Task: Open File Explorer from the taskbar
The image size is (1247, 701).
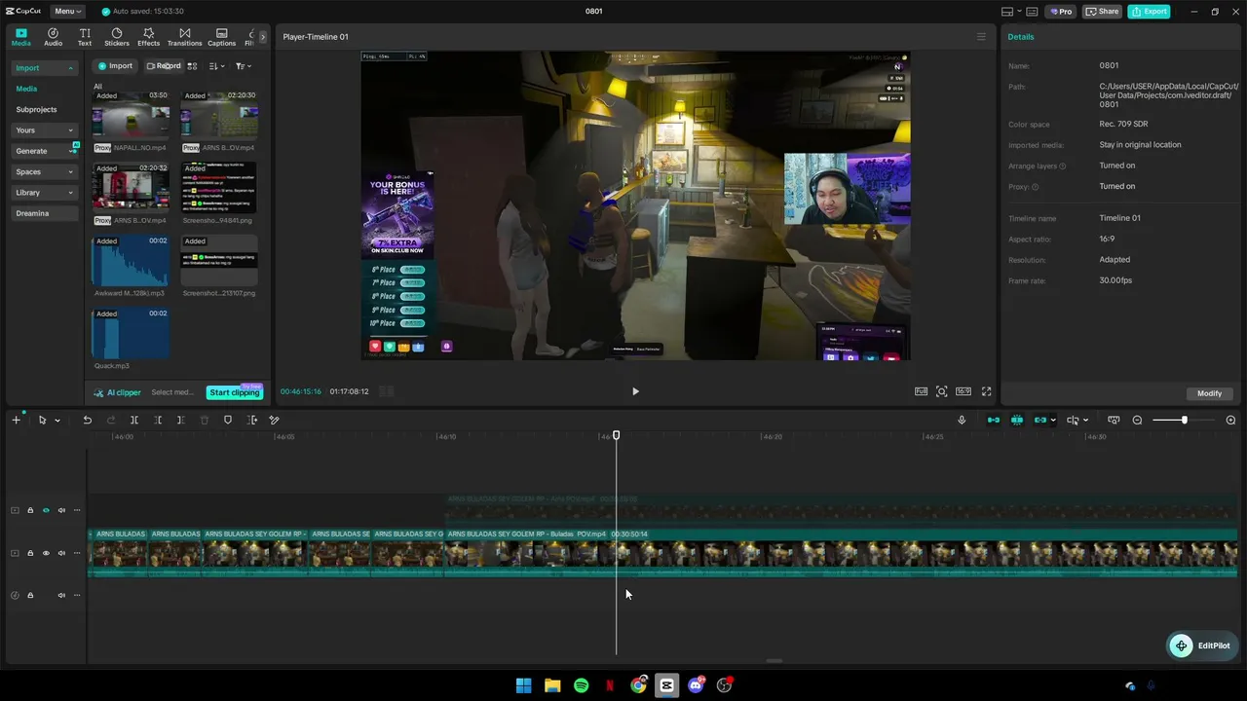Action: pos(552,685)
